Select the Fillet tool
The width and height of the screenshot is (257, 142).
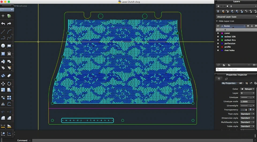point(3,118)
